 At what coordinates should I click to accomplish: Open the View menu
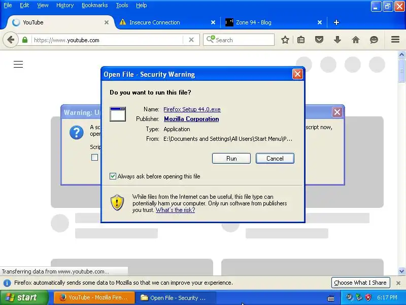coord(43,5)
